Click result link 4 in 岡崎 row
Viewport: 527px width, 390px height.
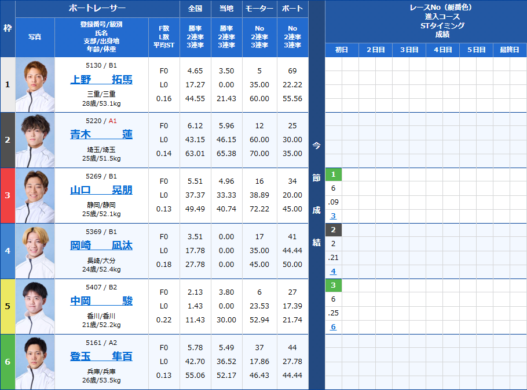click(x=333, y=272)
